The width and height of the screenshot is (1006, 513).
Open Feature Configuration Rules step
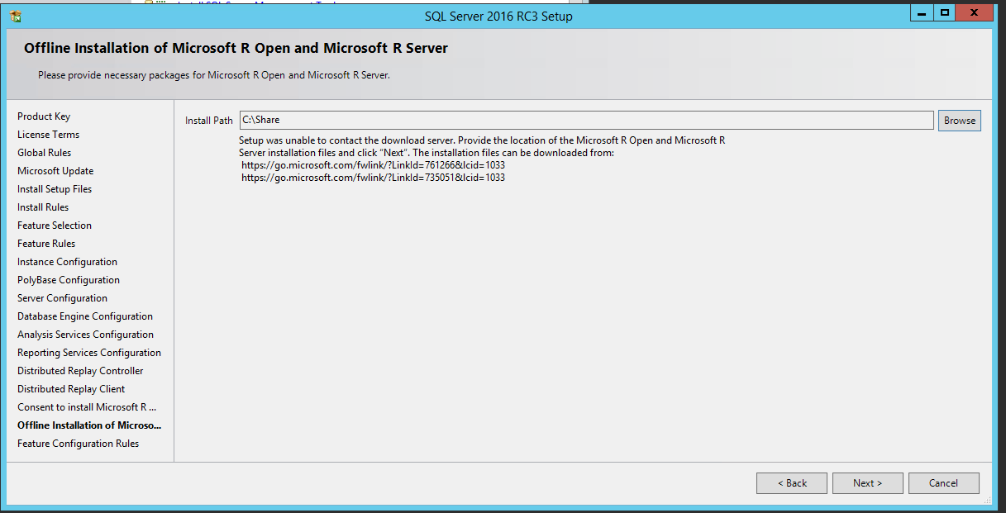[x=78, y=444]
